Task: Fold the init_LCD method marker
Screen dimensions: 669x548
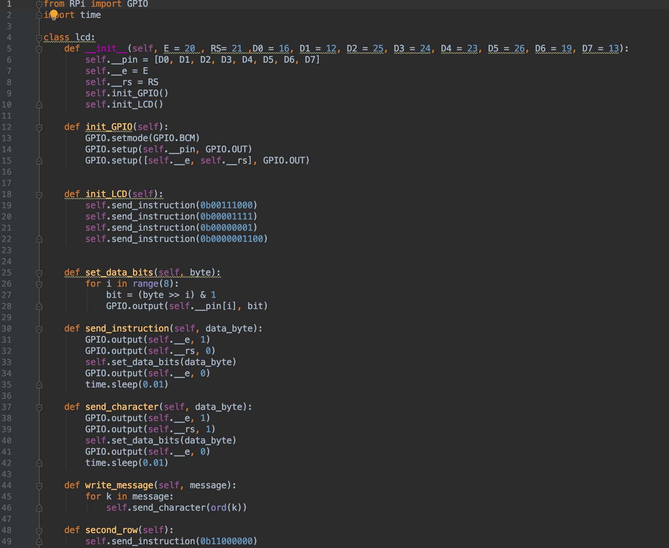Action: pyautogui.click(x=39, y=194)
